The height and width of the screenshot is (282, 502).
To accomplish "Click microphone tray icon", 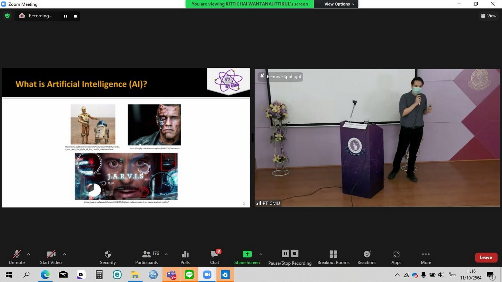I will point(423,275).
